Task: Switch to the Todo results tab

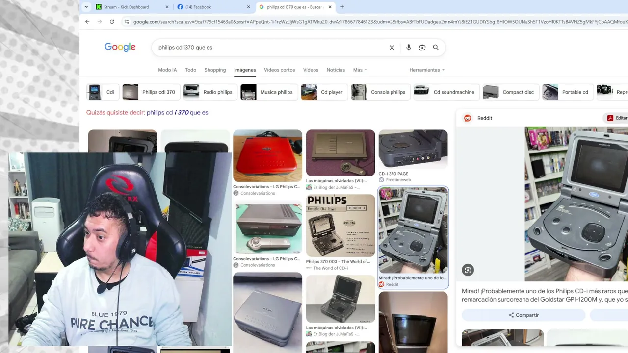Action: (190, 70)
